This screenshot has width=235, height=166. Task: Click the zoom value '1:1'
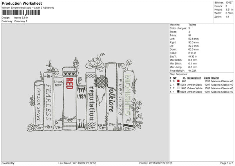[x=227, y=16]
